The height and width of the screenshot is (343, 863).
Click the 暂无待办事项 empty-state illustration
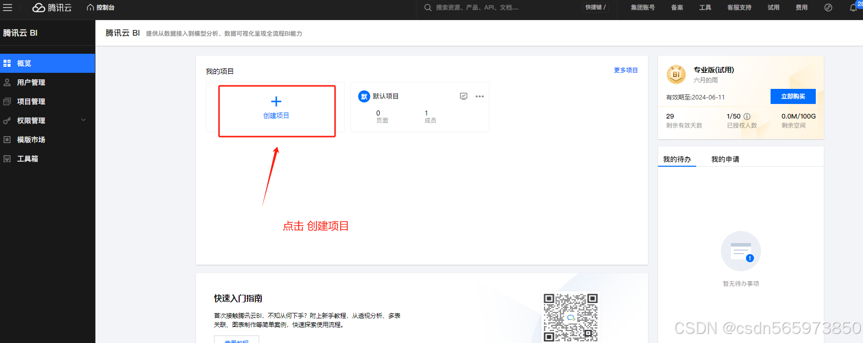(741, 251)
